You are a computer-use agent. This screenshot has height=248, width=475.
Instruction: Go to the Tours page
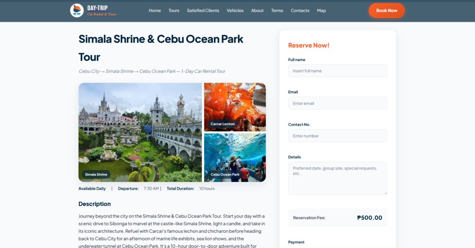click(x=174, y=10)
